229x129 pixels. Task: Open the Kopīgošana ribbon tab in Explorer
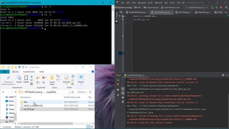29,72
